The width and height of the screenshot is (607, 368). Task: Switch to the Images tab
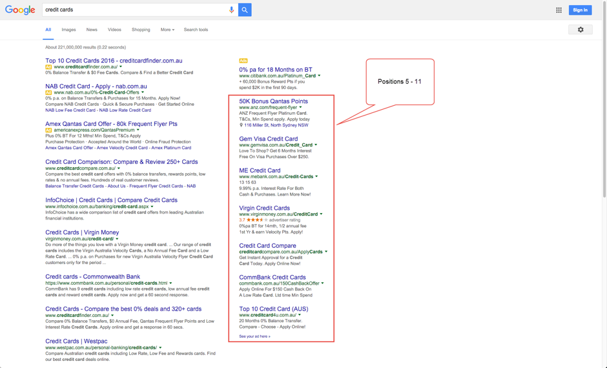(x=68, y=30)
